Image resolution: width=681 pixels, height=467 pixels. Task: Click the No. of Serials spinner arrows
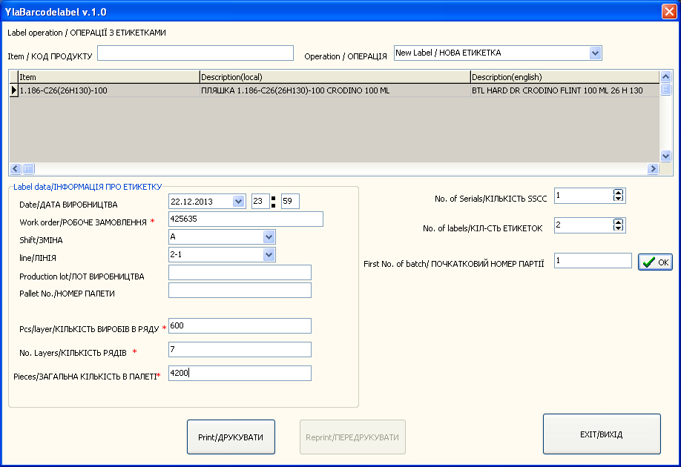[x=619, y=196]
